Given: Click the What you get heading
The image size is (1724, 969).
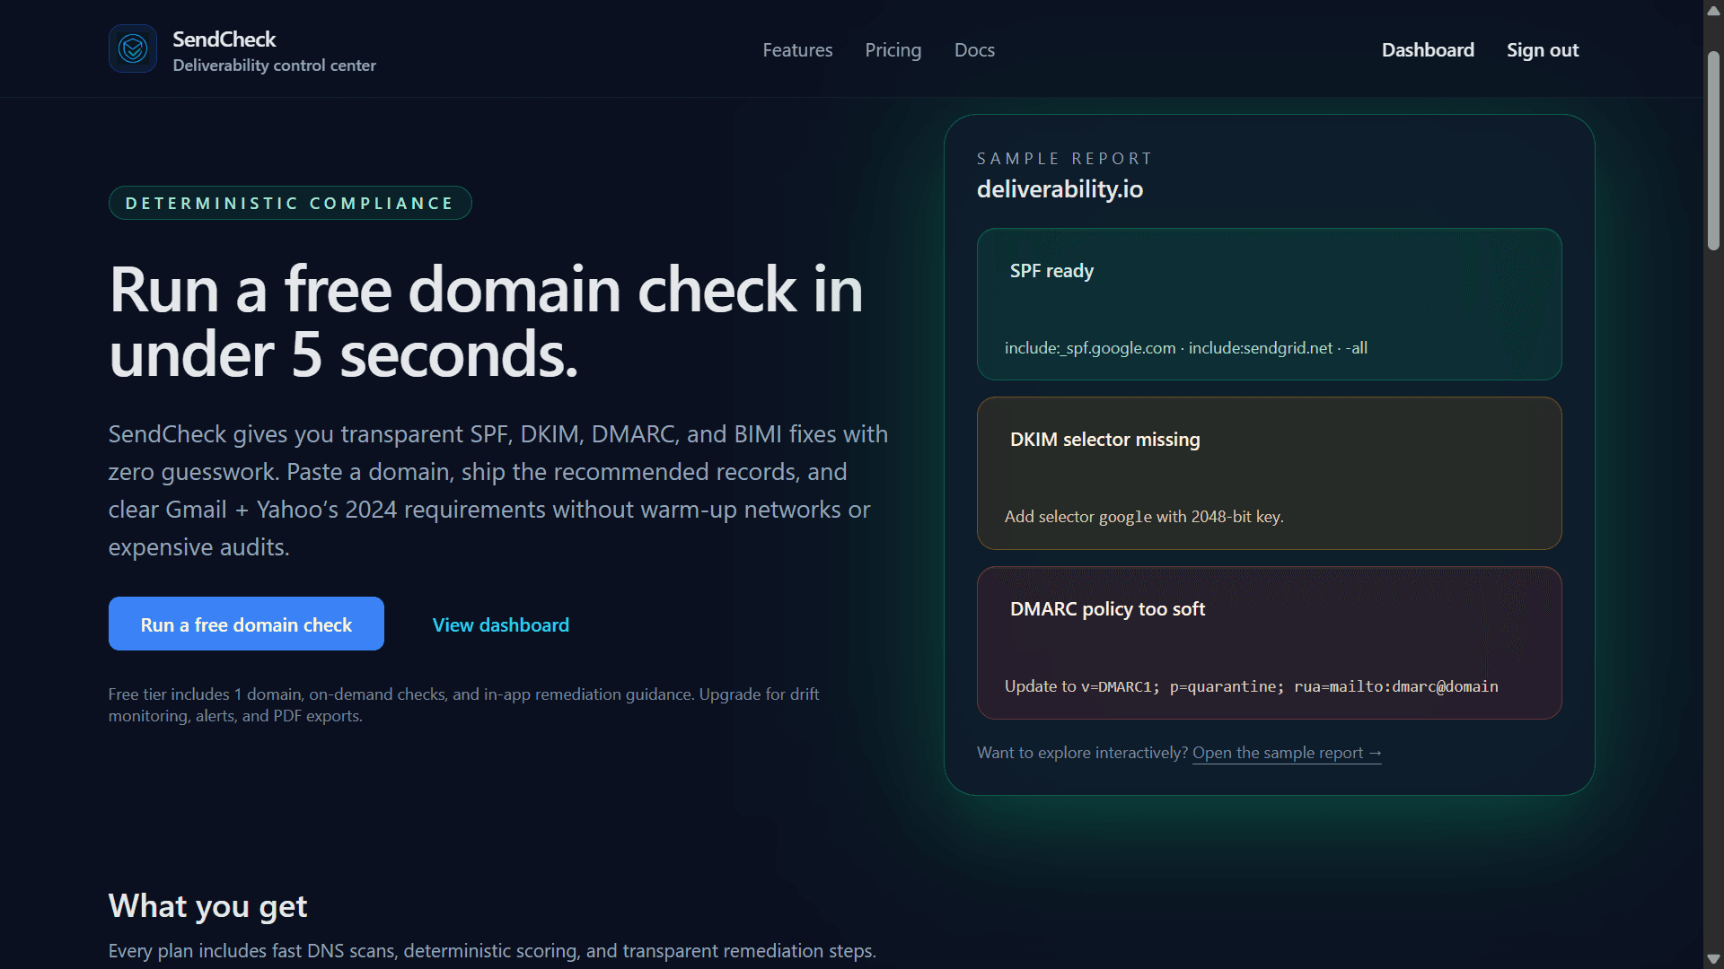Looking at the screenshot, I should point(207,906).
